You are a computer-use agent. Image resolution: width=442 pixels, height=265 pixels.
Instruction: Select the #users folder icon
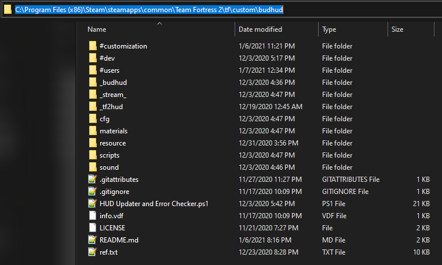point(93,70)
